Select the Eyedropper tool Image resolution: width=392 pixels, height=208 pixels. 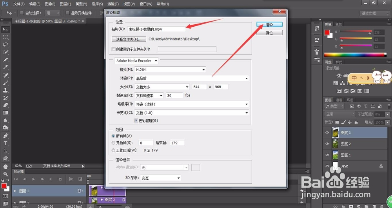click(x=5, y=67)
